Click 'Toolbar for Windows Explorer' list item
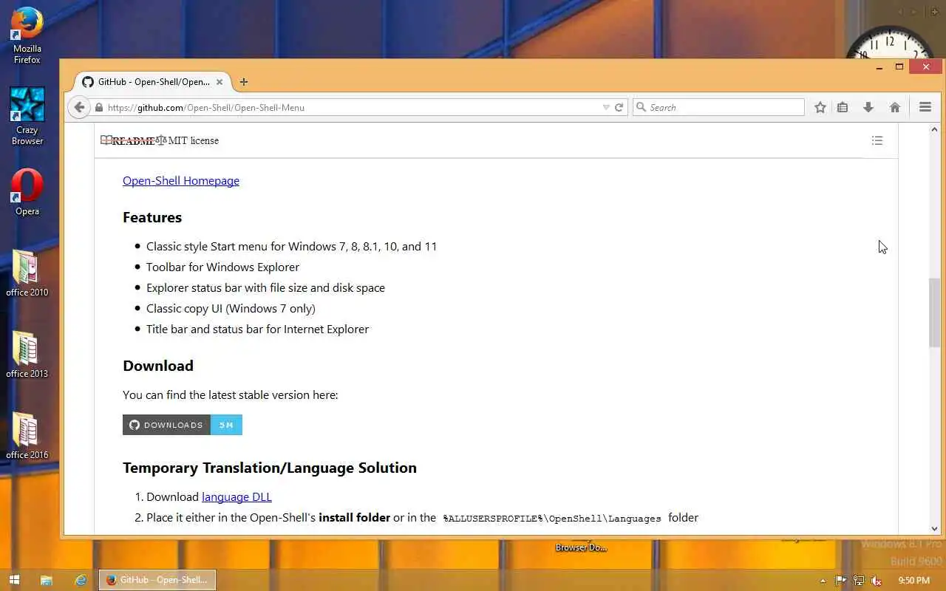The image size is (946, 591). click(x=222, y=267)
